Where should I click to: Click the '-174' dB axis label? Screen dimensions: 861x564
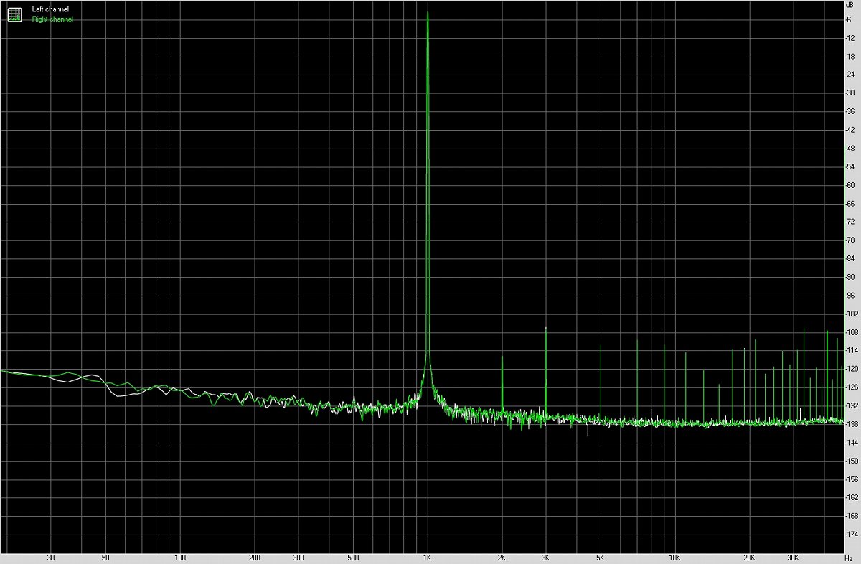click(x=852, y=535)
